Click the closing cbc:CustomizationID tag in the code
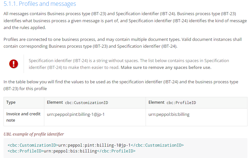250x158 pixels. click(157, 145)
